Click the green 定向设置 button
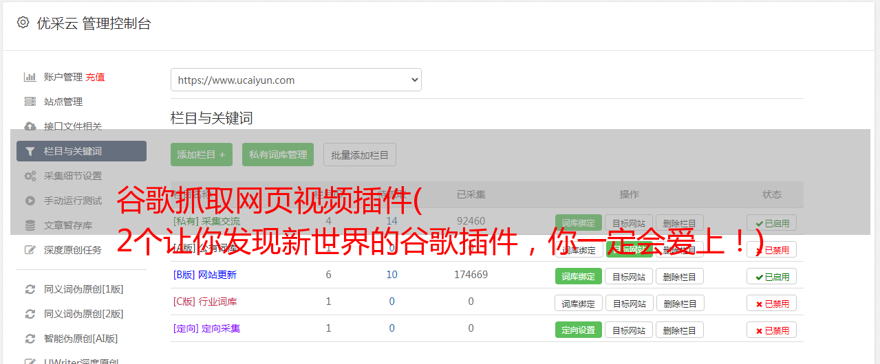Screen dimensions: 880x364 pos(579,330)
